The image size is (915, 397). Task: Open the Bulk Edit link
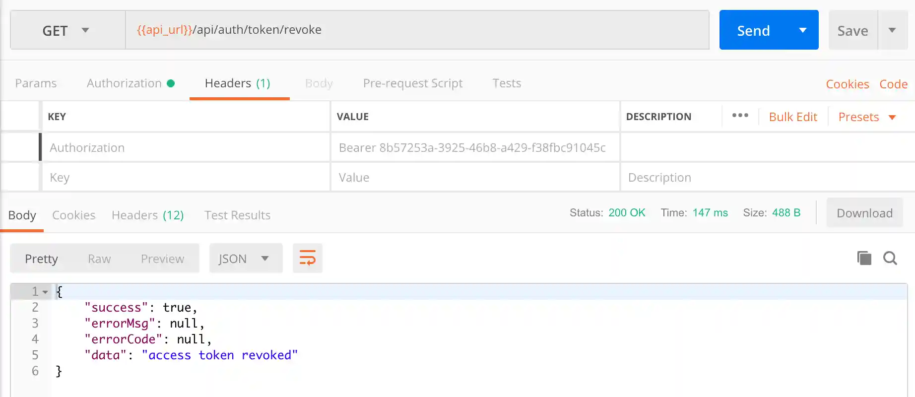(792, 117)
